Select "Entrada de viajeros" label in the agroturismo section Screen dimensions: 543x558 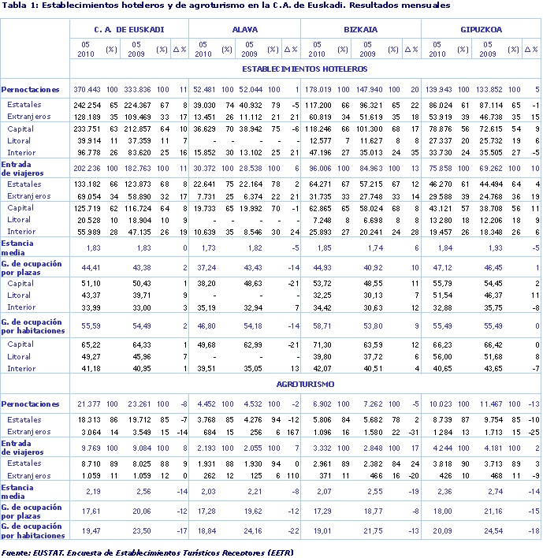tap(24, 446)
